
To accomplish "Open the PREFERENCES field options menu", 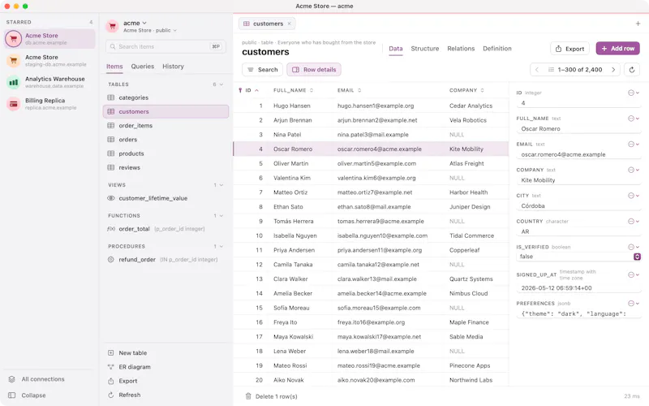I will (634, 303).
